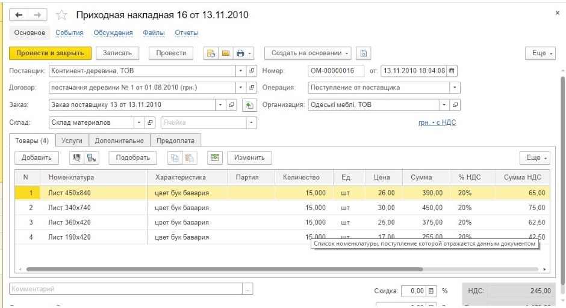Click Подобрать button
This screenshot has height=308, width=566.
pyautogui.click(x=133, y=157)
